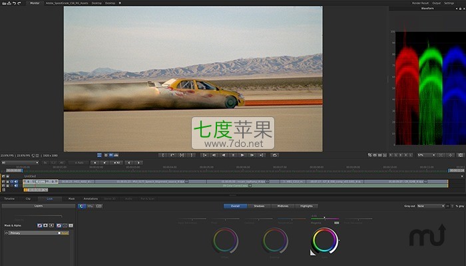
Task: Click the timeline start timecode marker
Action: [x=14, y=170]
